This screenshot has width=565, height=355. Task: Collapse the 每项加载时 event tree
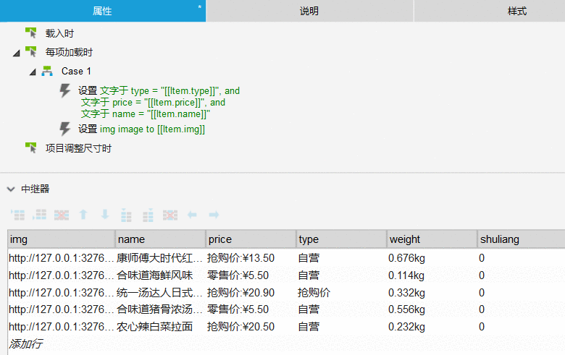tap(17, 54)
